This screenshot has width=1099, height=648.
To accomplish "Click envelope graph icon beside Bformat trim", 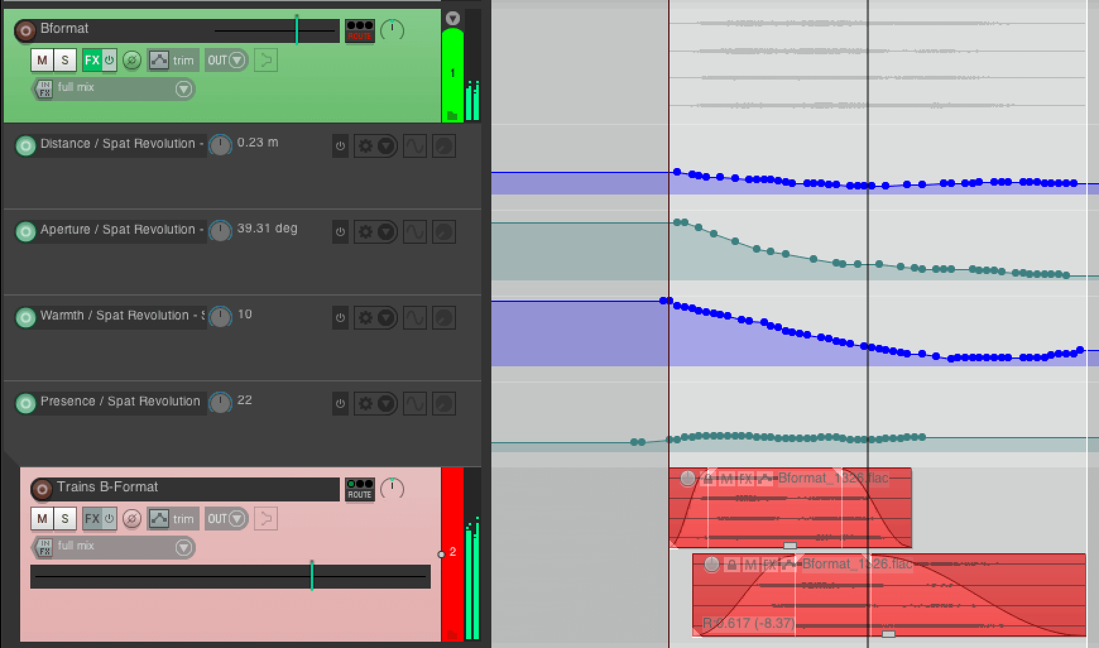I will pos(159,60).
